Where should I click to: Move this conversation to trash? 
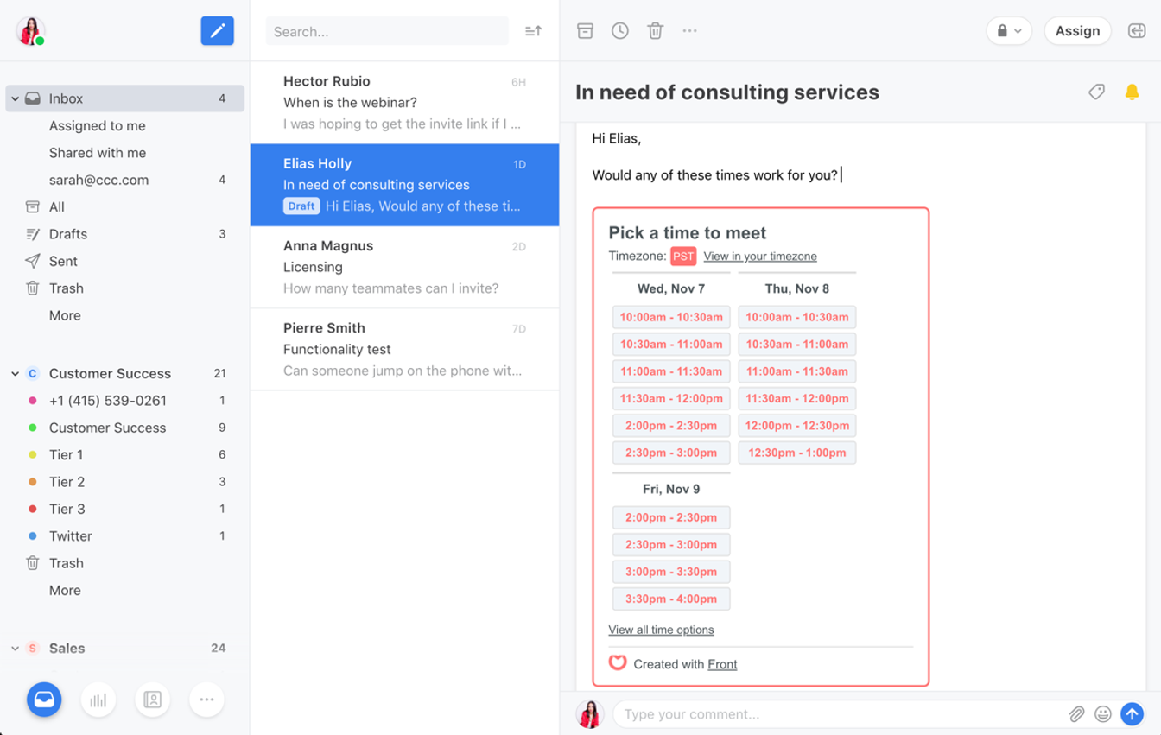[655, 30]
